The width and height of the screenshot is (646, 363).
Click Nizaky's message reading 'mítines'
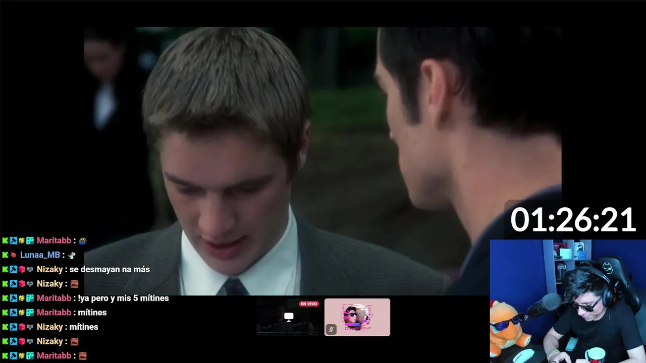(x=84, y=327)
